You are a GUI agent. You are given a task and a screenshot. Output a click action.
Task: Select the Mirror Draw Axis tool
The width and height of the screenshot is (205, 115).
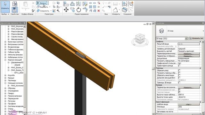coord(85,4)
